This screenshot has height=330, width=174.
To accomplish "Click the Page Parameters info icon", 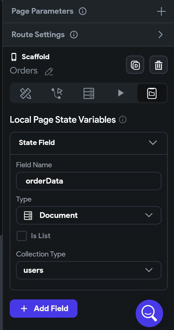I will point(82,11).
